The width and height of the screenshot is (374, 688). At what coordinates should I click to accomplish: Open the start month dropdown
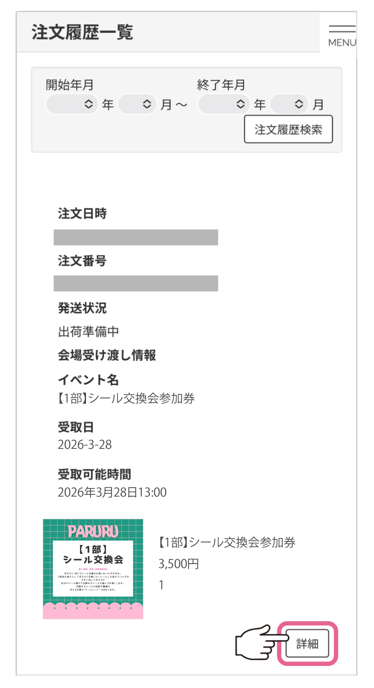coord(137,104)
